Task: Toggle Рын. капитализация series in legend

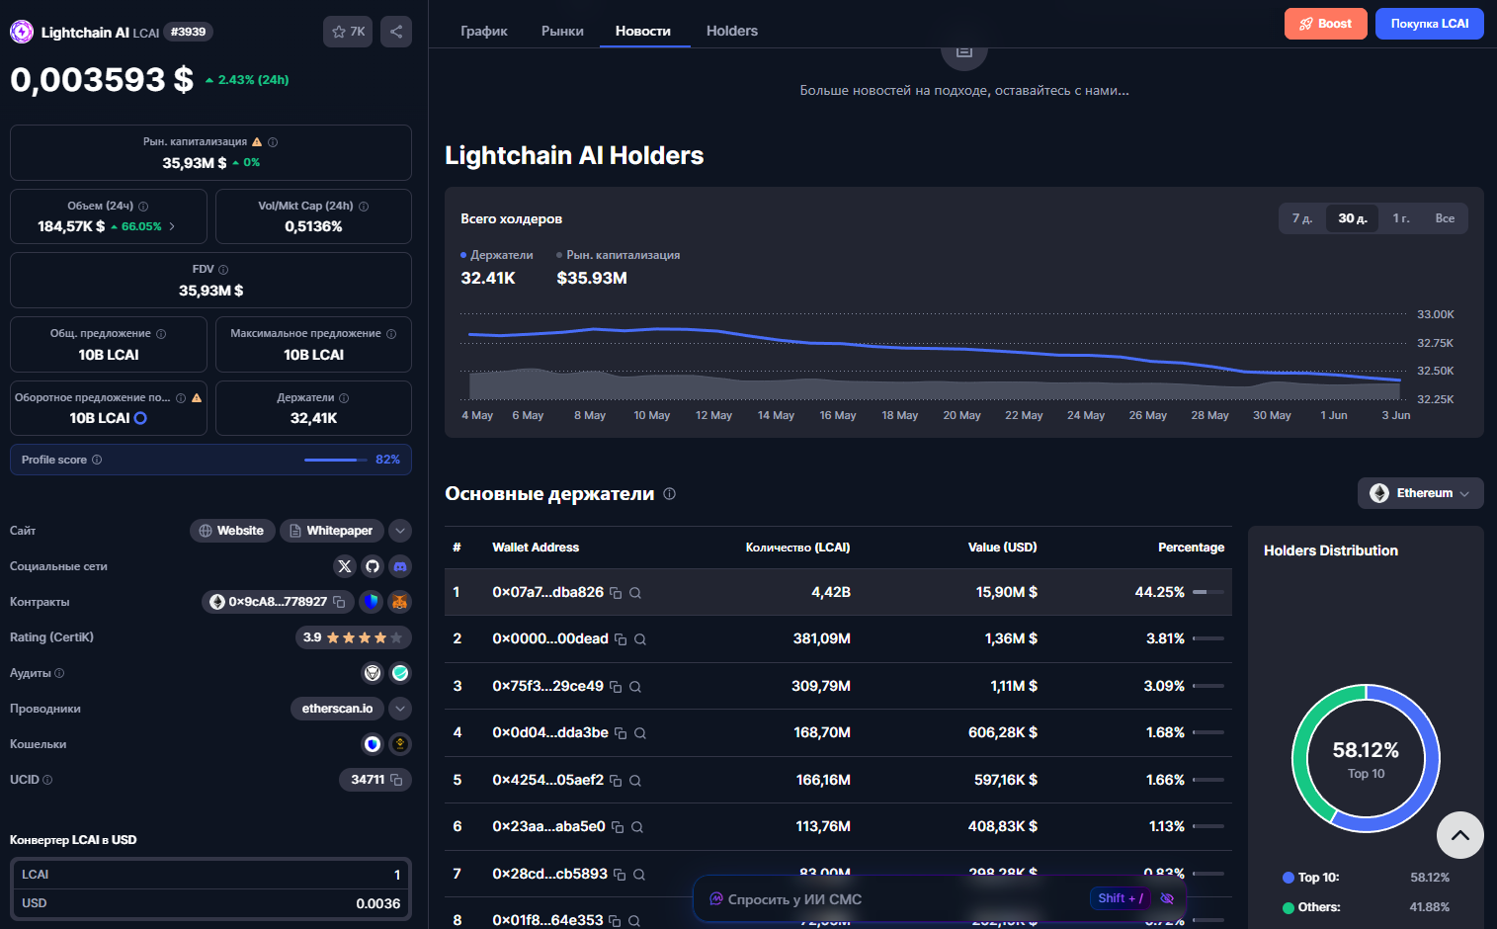Action: (x=619, y=255)
